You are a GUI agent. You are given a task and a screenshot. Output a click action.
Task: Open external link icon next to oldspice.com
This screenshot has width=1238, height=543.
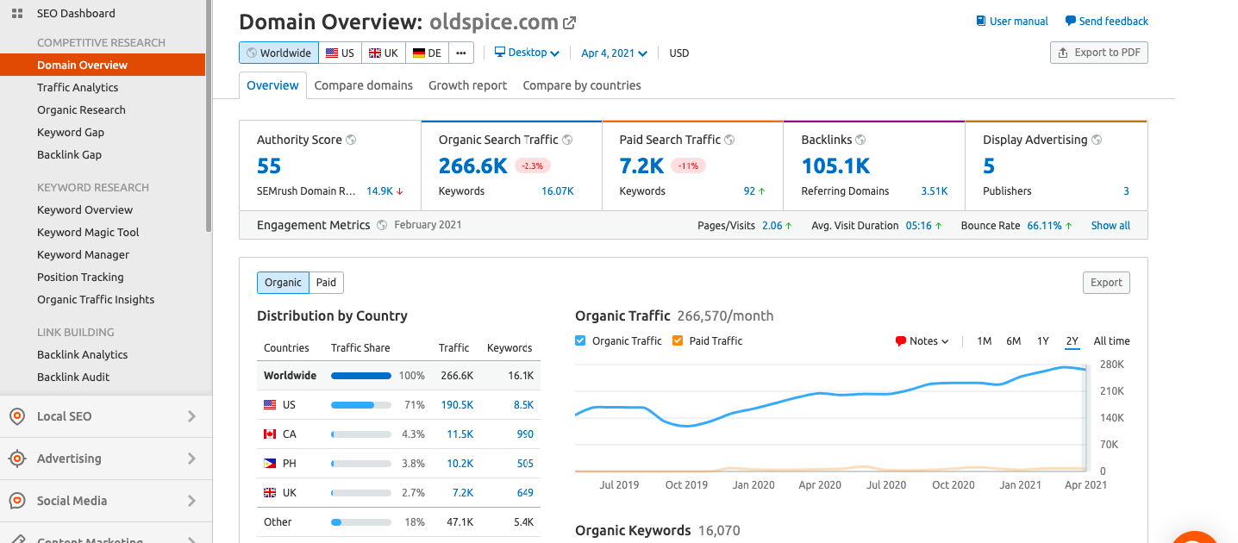pos(570,23)
